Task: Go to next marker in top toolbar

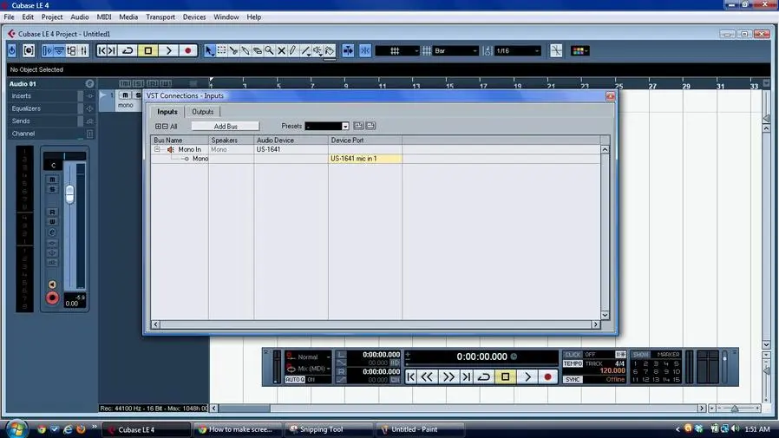Action: tap(112, 50)
